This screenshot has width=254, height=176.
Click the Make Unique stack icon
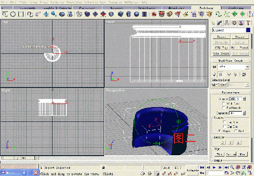(229, 74)
